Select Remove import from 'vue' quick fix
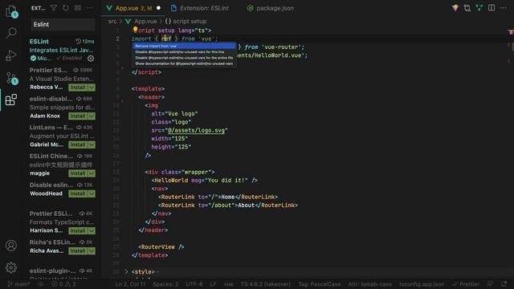 pyautogui.click(x=184, y=46)
